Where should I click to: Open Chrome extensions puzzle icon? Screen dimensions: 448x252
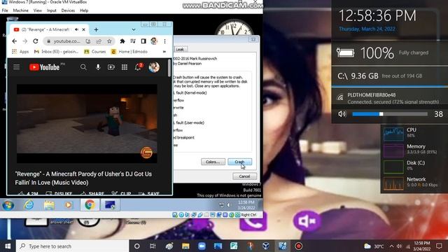coord(122,41)
